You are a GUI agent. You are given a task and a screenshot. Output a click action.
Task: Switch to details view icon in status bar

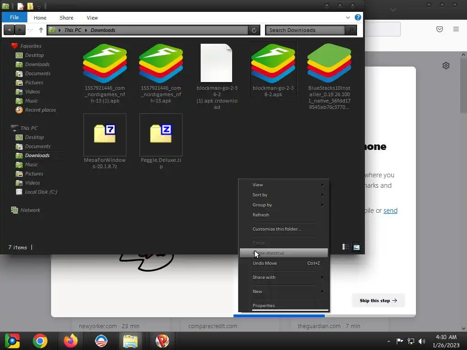[x=346, y=247]
